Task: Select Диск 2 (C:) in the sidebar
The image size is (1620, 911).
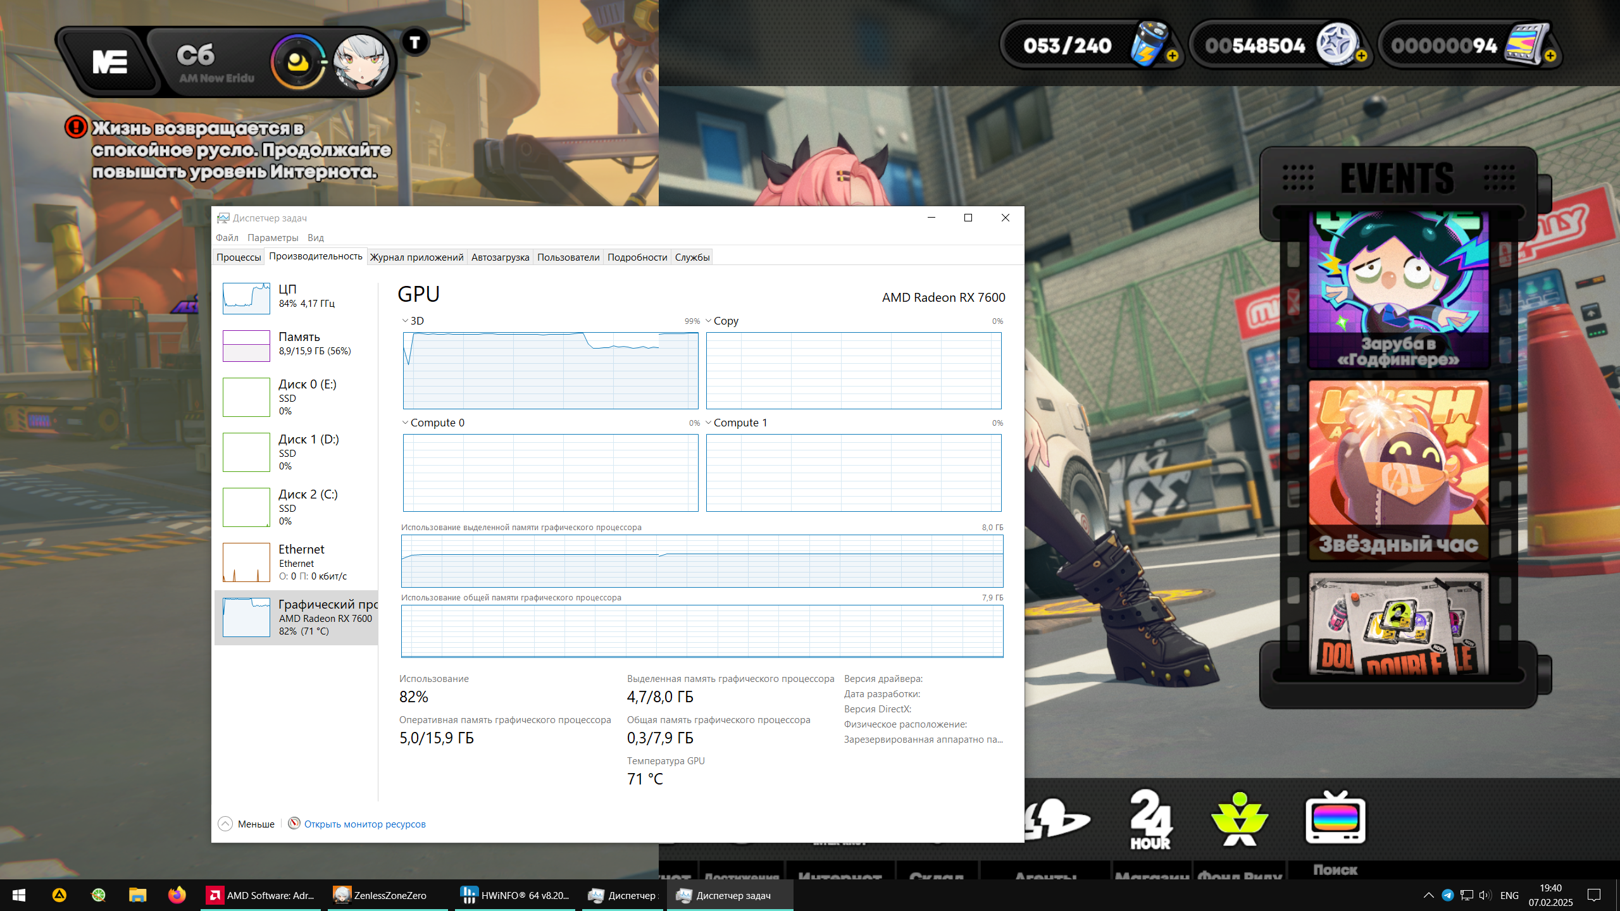Action: click(x=296, y=507)
